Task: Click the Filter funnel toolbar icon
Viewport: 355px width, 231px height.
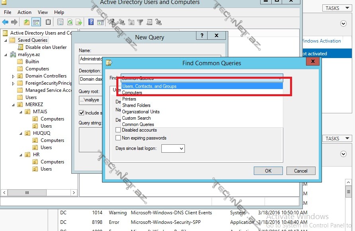Action: click(x=140, y=22)
